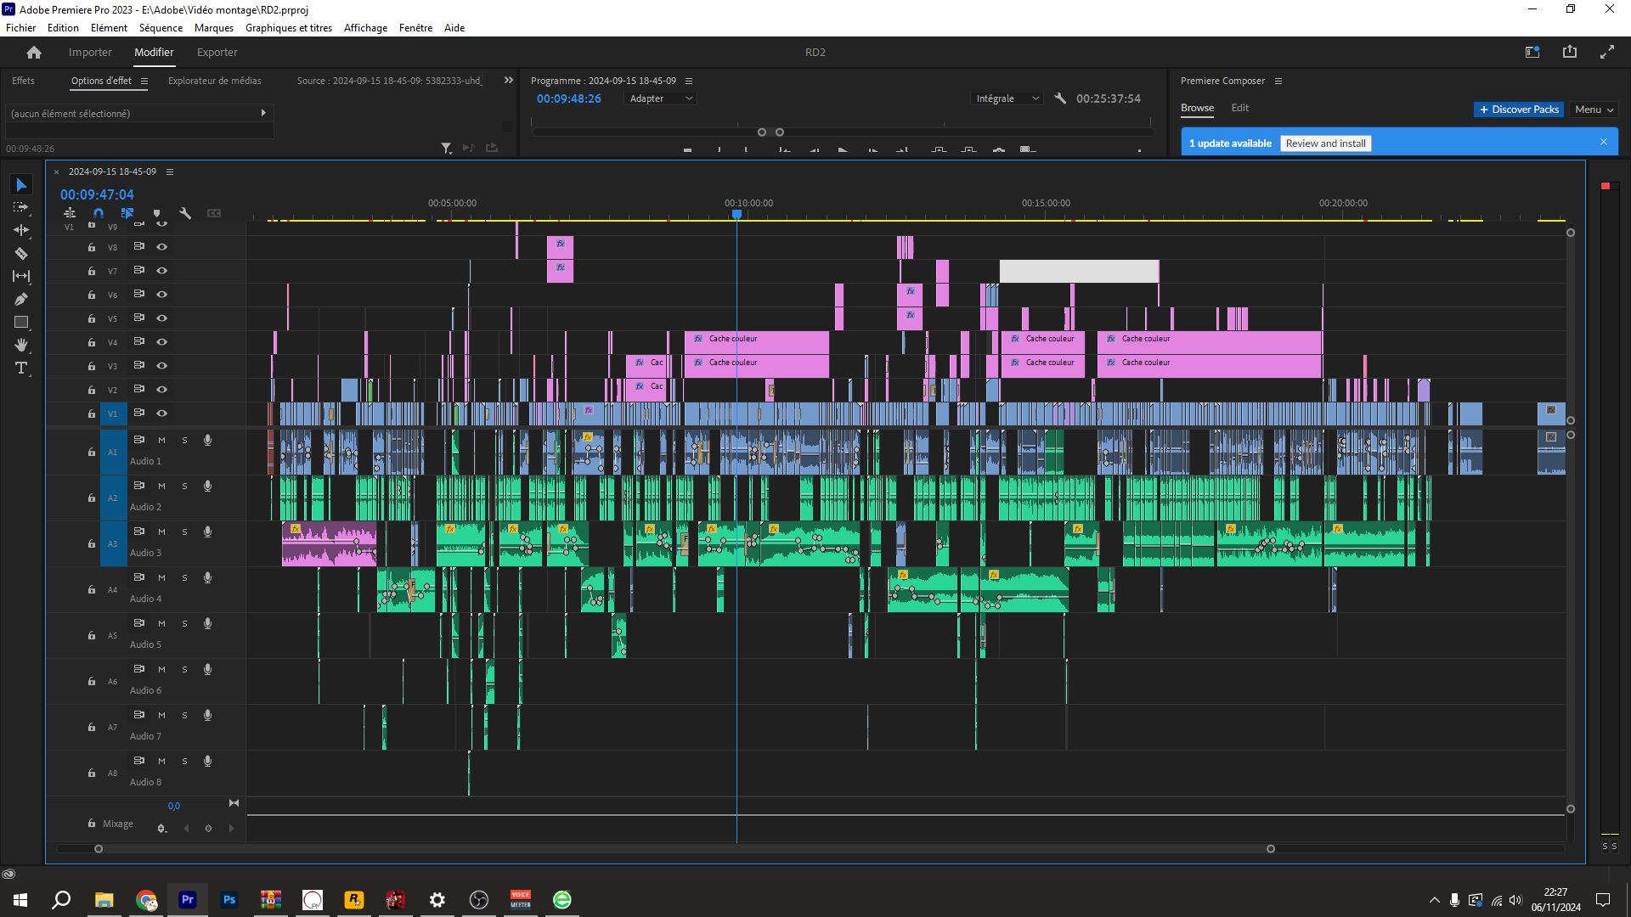Open the Adapter zoom level dropdown
The image size is (1631, 917).
[x=661, y=98]
